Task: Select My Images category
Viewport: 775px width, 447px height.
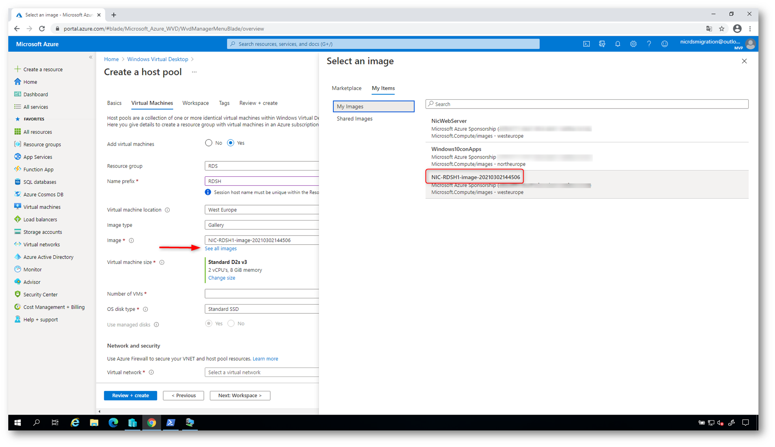Action: click(x=373, y=107)
